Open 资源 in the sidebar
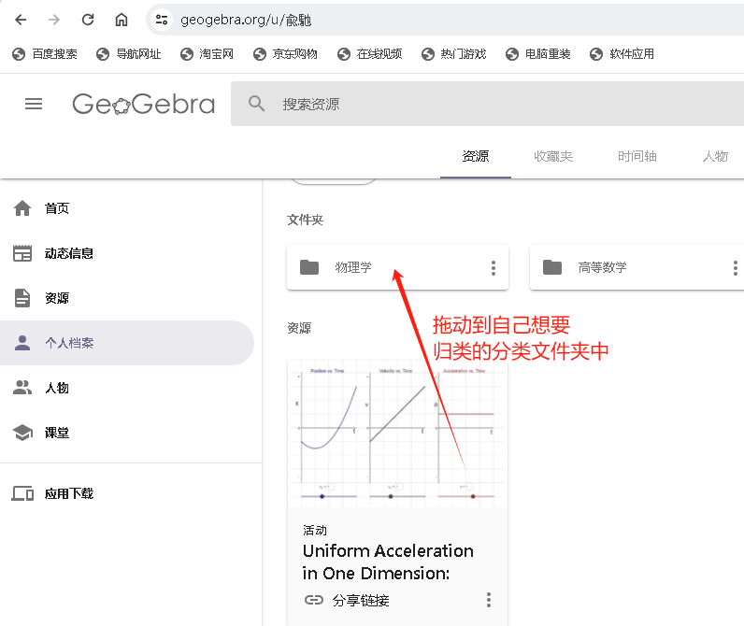This screenshot has width=744, height=626. point(127,298)
